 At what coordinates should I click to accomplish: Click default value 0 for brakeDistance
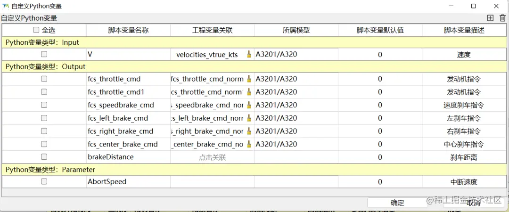point(380,157)
